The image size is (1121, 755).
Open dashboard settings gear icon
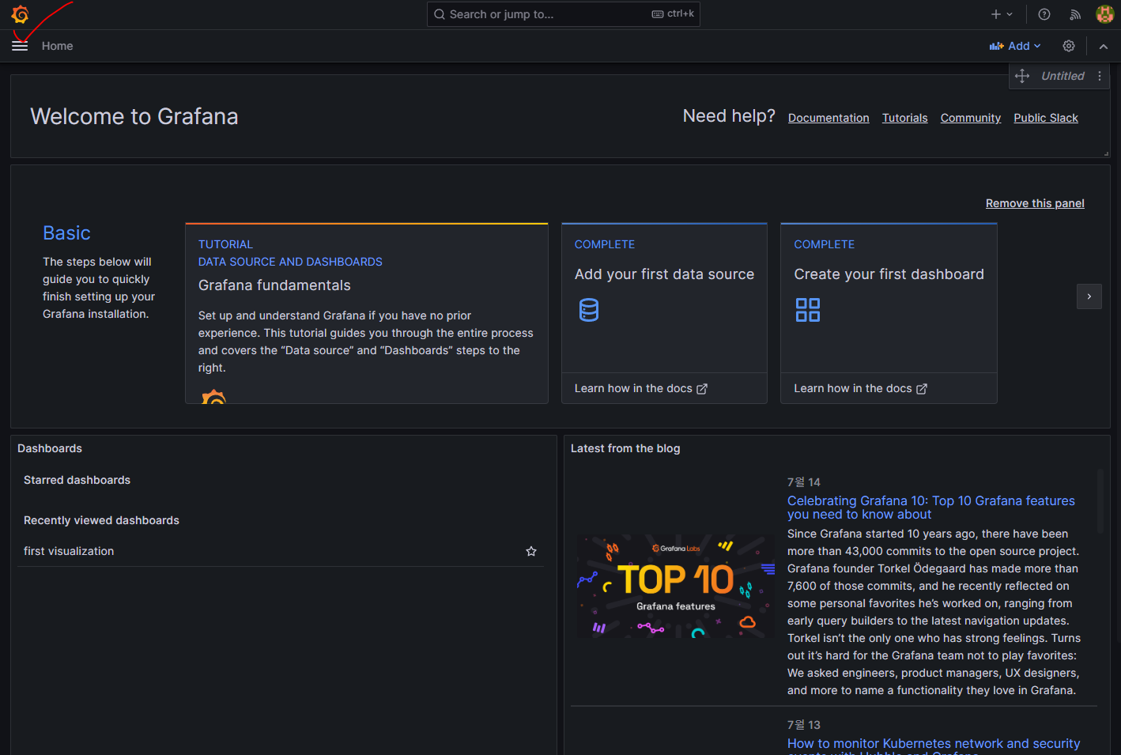[x=1069, y=46]
